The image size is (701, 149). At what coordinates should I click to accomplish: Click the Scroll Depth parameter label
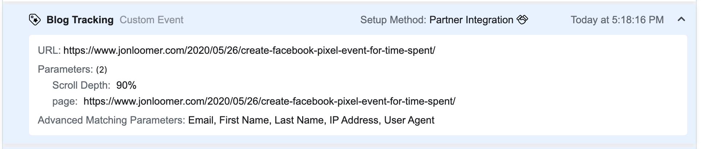(x=81, y=85)
